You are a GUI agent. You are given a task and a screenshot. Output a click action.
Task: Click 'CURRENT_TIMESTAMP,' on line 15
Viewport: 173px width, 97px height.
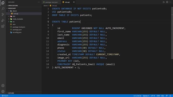click(108, 54)
